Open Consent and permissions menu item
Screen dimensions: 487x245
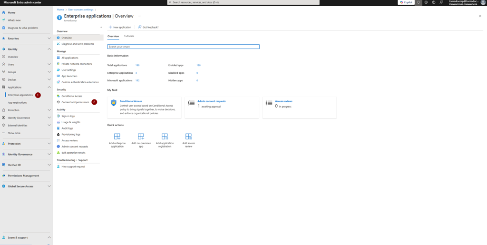pyautogui.click(x=75, y=102)
